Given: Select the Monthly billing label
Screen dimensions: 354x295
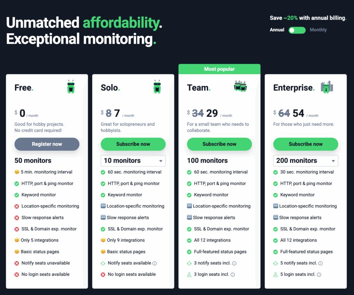Looking at the screenshot, I should [x=318, y=30].
